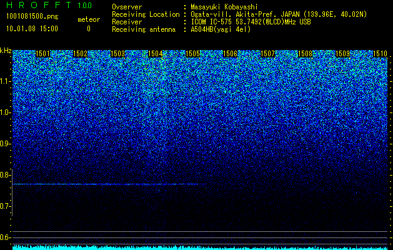The height and width of the screenshot is (250, 393).
Task: Click the observer name Masayuki Kobayashi
Action: coord(224,7)
